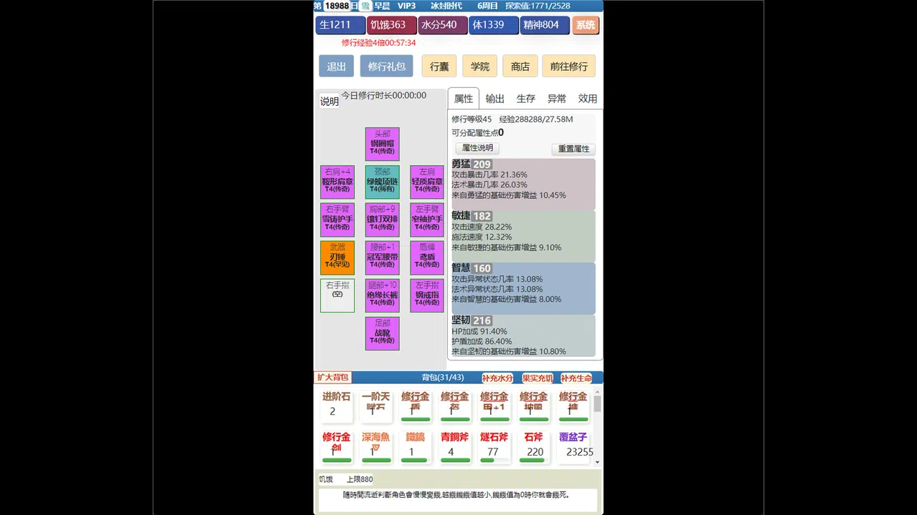Click the 背包(31/43) capacity label
The image size is (917, 515).
[443, 378]
